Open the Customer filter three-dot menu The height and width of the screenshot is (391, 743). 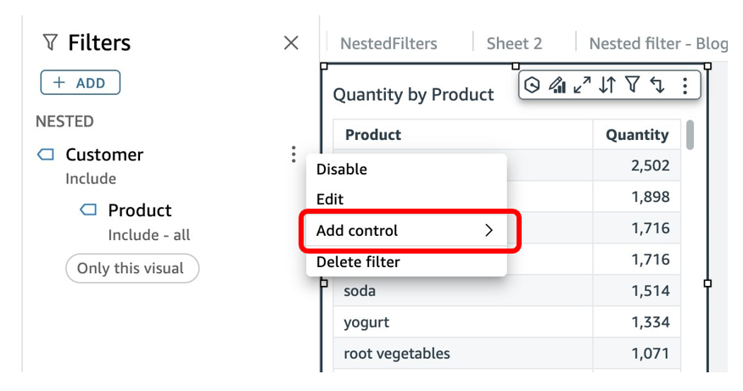click(x=293, y=154)
